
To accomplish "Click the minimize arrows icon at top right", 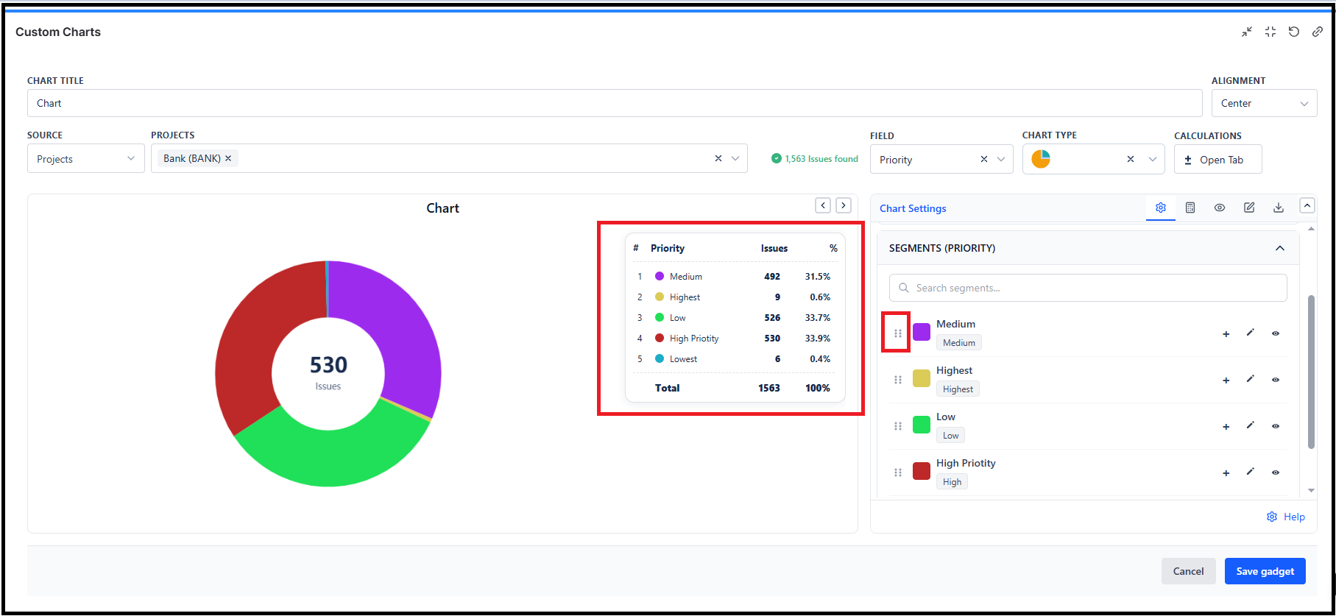I will point(1247,32).
